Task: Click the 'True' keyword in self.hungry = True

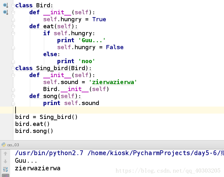Action: click(x=99, y=19)
